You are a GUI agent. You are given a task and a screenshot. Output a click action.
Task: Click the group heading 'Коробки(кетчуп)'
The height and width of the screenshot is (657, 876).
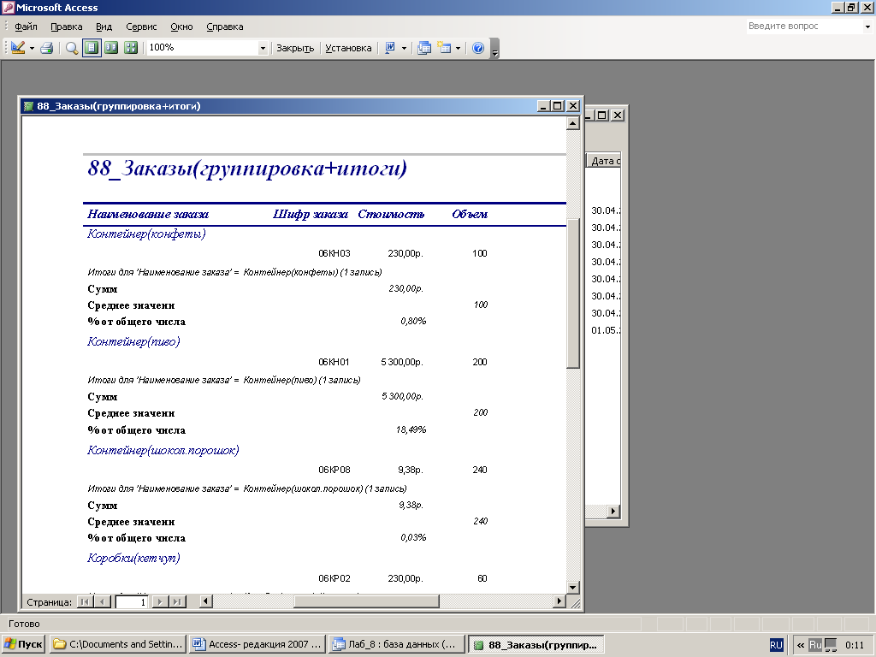pyautogui.click(x=133, y=558)
